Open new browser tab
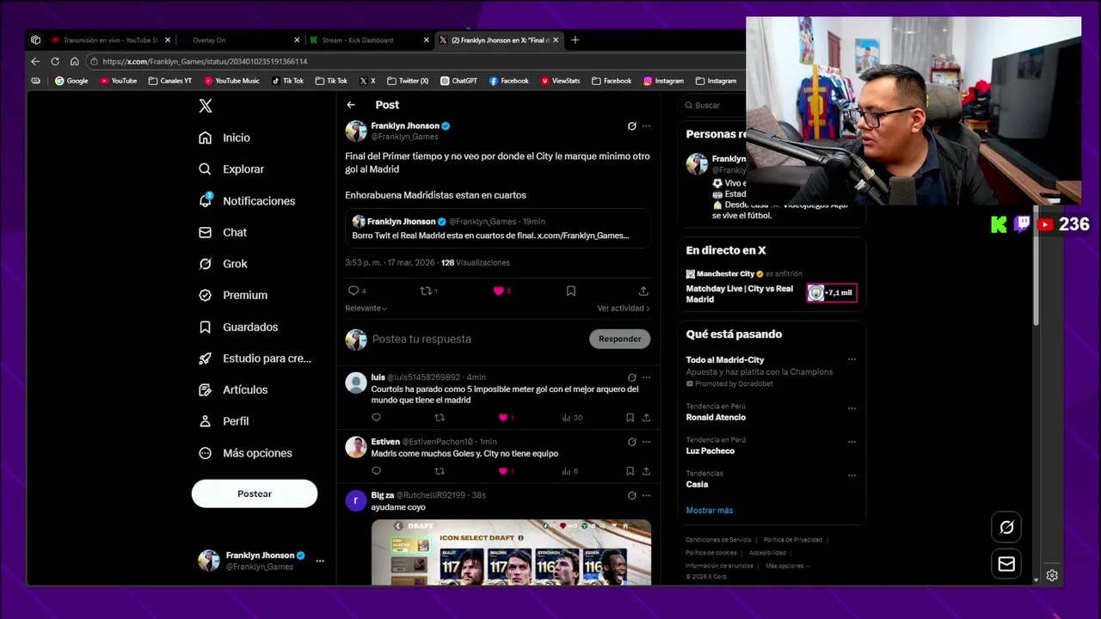Image resolution: width=1101 pixels, height=619 pixels. click(x=575, y=40)
